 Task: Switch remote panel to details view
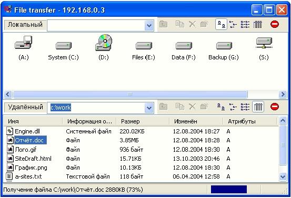coord(258,107)
